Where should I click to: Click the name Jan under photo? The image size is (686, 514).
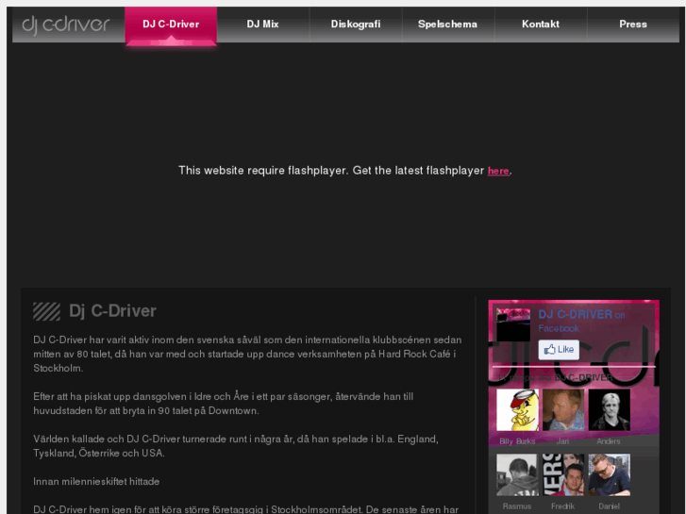click(562, 441)
